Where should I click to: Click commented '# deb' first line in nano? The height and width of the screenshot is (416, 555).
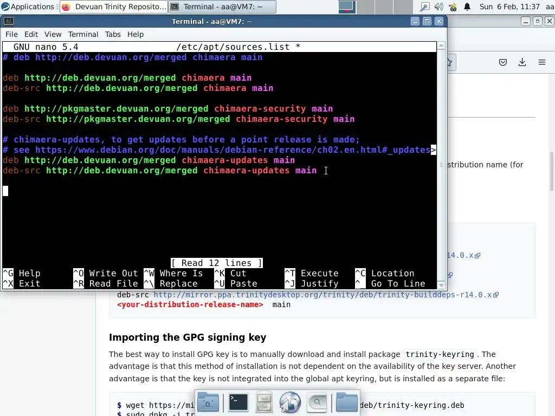(x=133, y=57)
